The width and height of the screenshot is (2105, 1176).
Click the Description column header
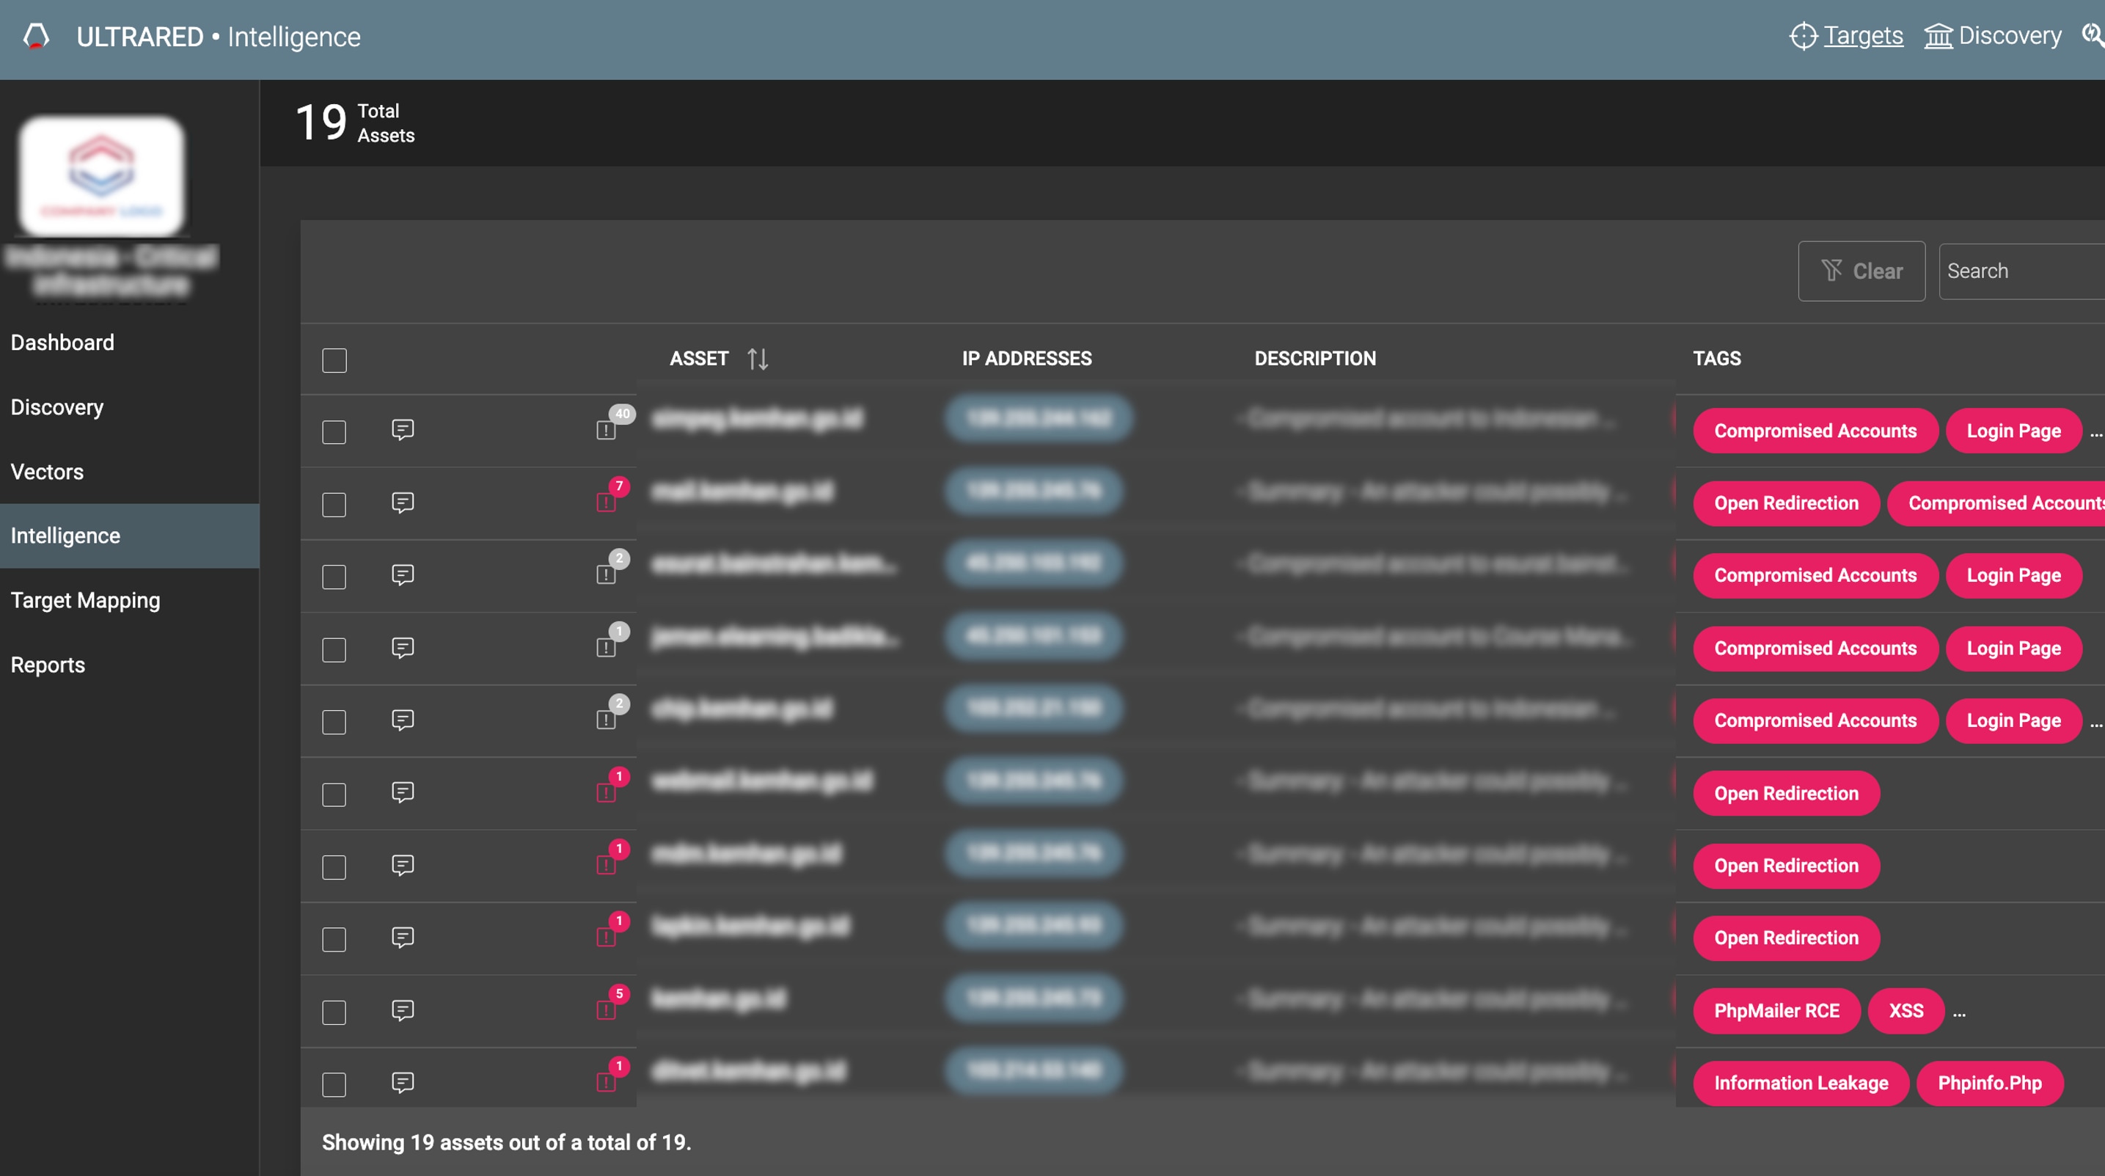click(x=1315, y=359)
